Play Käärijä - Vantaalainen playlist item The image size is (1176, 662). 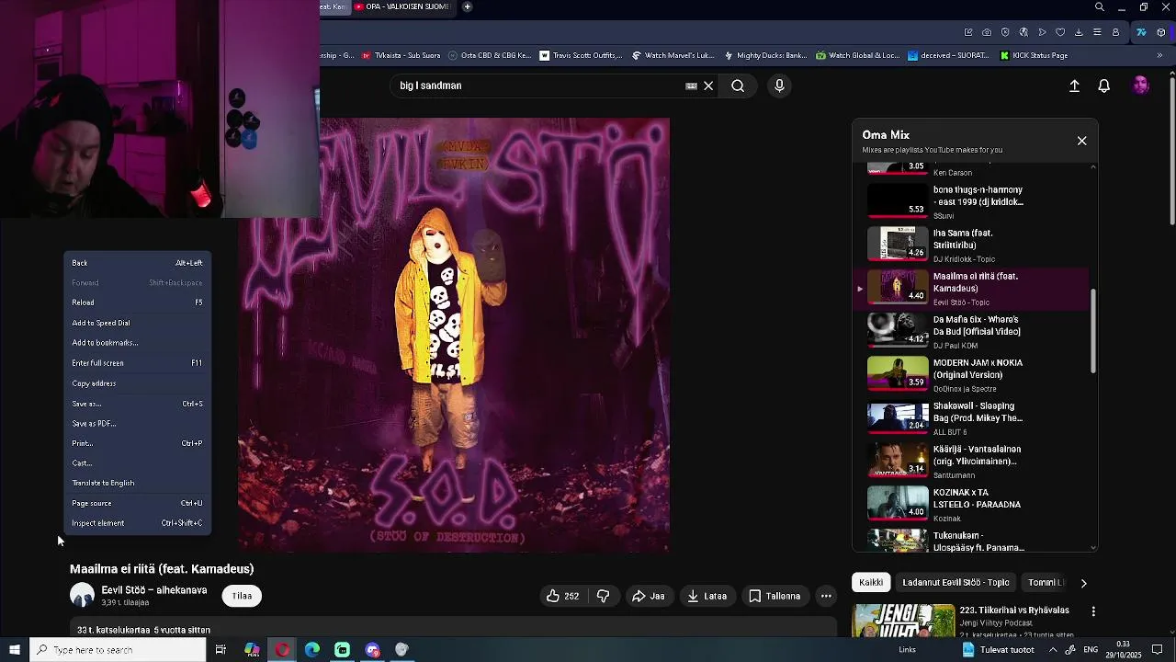click(x=972, y=460)
